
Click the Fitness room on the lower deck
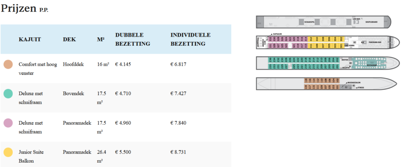(x=360, y=87)
